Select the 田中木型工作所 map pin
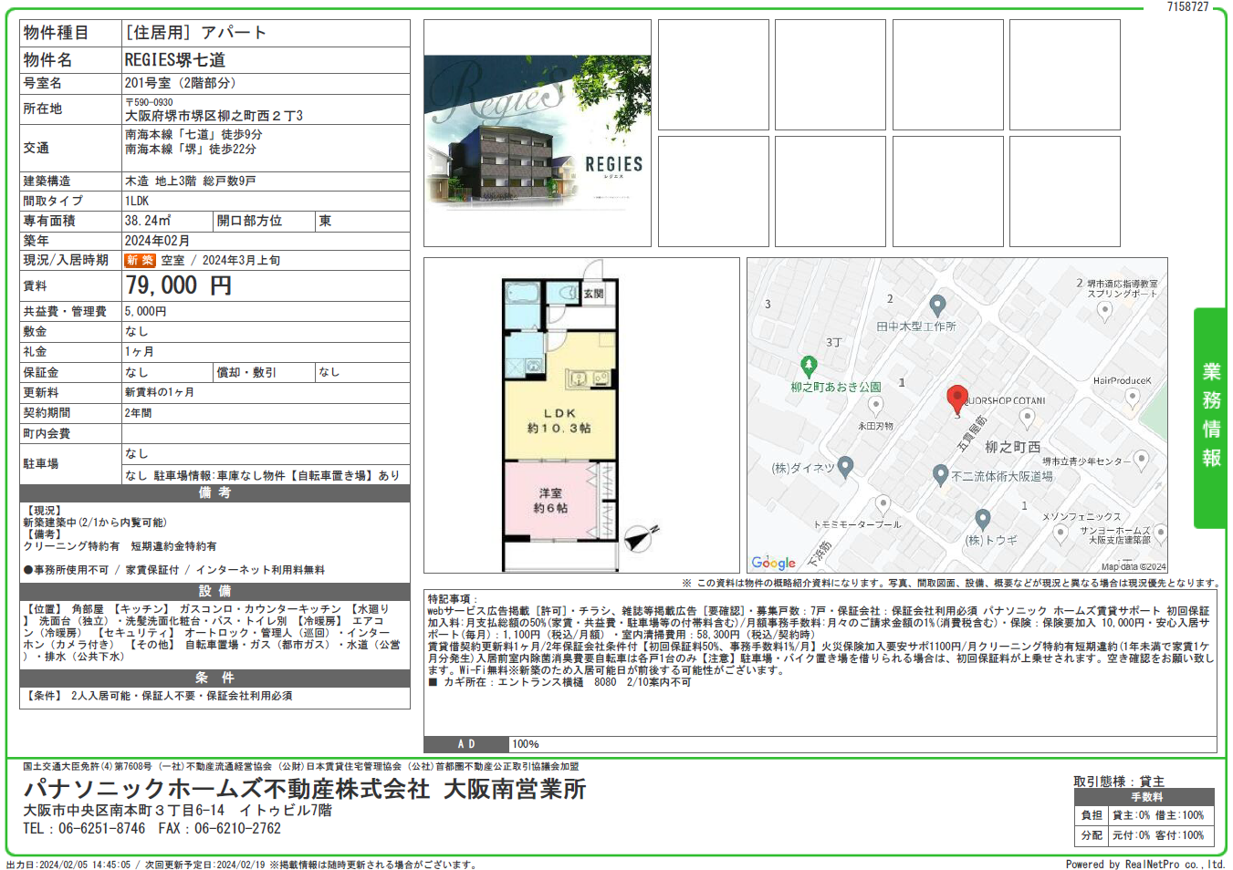This screenshot has height=870, width=1233. coord(937,305)
